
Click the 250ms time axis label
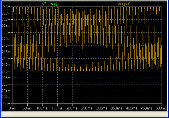[x=87, y=108]
